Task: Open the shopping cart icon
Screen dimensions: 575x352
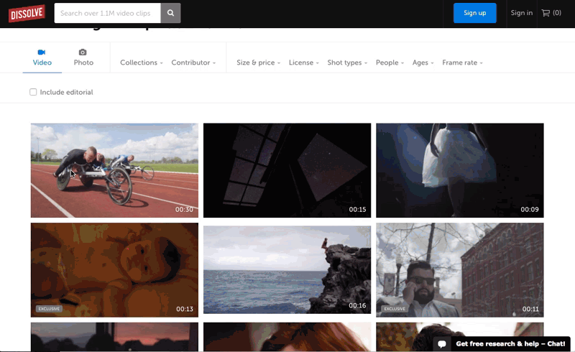Action: click(546, 13)
